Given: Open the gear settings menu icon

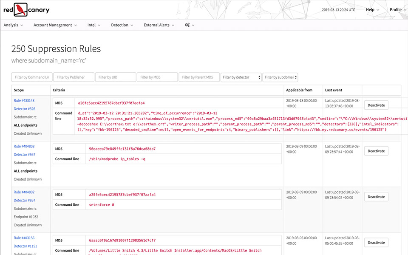Looking at the screenshot, I should [190, 25].
